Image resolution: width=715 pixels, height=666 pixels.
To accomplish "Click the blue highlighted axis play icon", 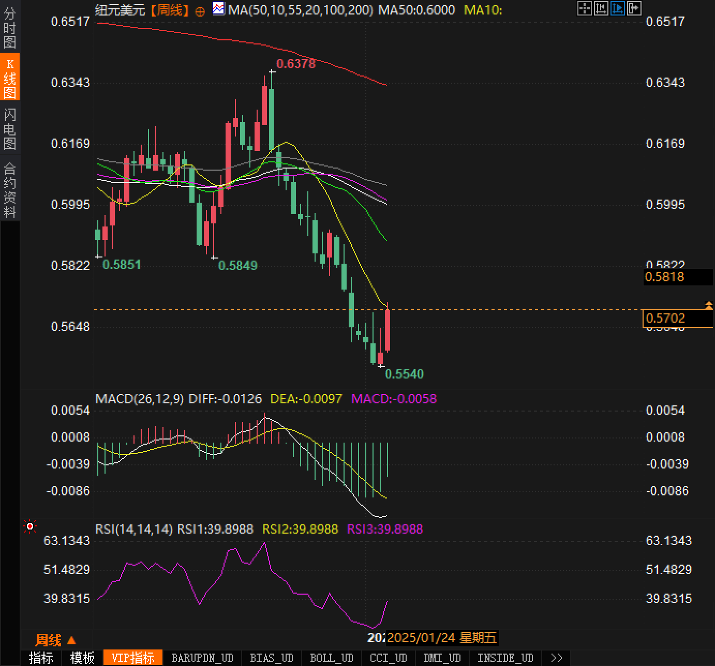I will [x=617, y=8].
